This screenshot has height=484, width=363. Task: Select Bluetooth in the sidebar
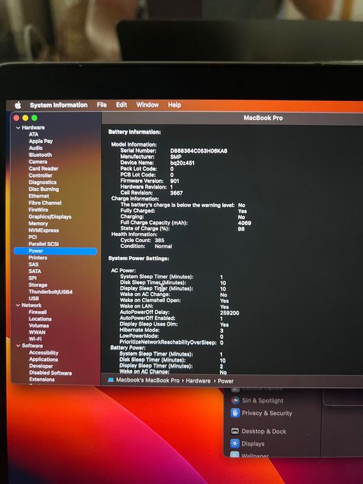pos(40,155)
